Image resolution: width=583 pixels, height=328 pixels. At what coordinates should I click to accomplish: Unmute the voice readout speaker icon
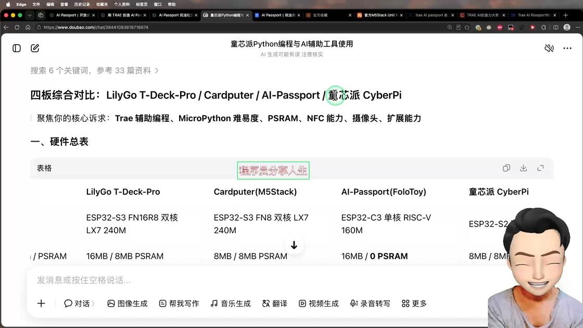549,48
